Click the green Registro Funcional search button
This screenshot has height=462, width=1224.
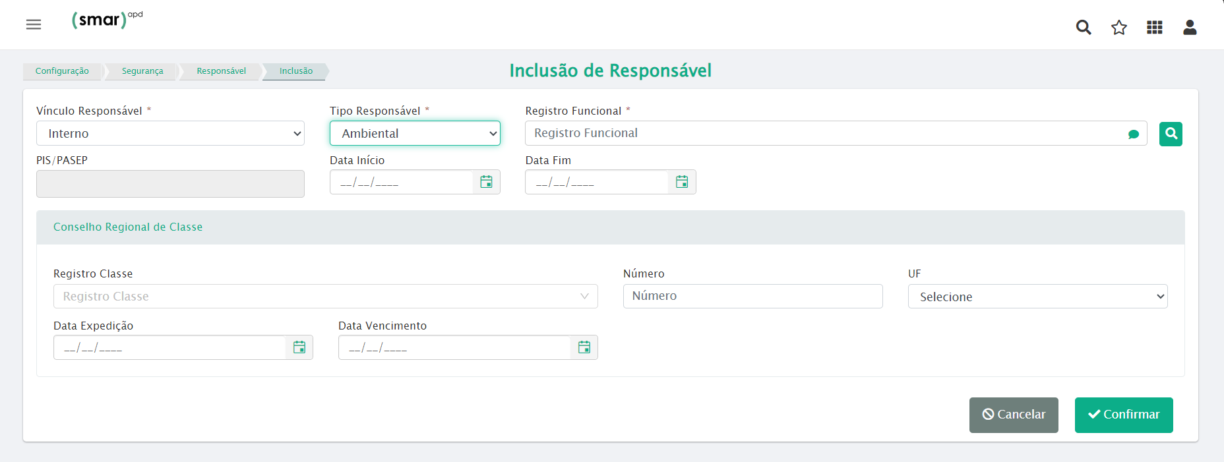[1171, 134]
